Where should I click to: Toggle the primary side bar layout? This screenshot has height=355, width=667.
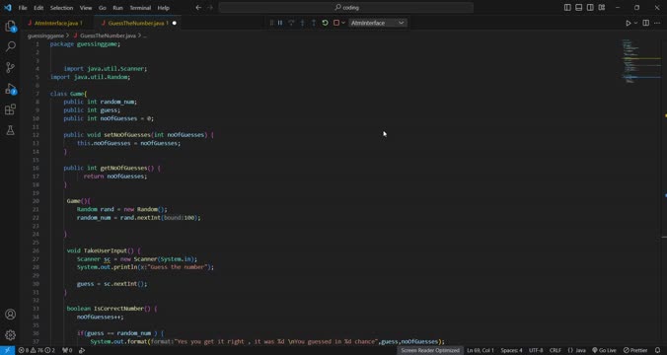tap(567, 8)
